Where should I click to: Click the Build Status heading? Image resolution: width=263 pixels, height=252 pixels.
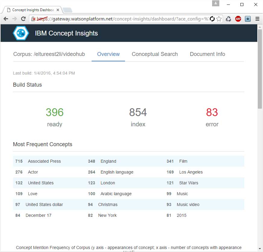27,85
